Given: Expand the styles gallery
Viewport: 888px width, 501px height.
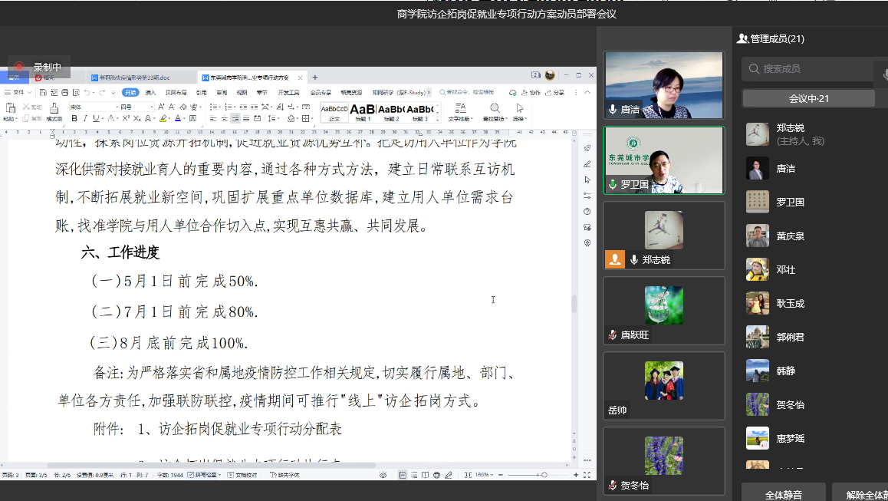Looking at the screenshot, I should (438, 119).
